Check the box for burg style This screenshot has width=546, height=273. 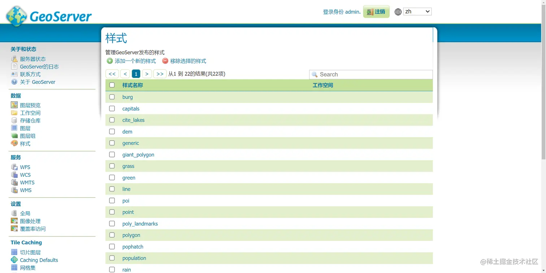(x=112, y=97)
